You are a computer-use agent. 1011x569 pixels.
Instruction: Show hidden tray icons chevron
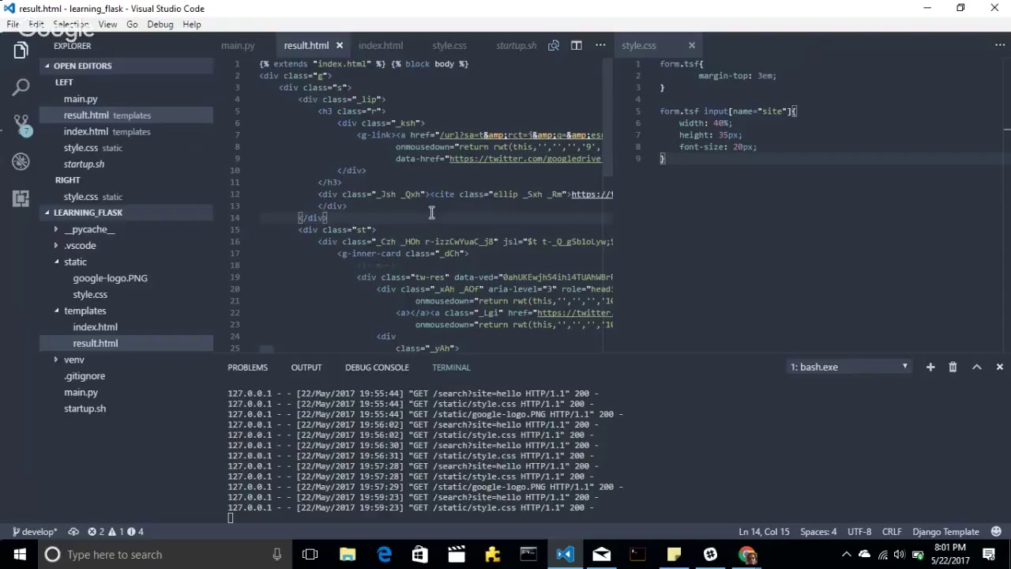[846, 554]
